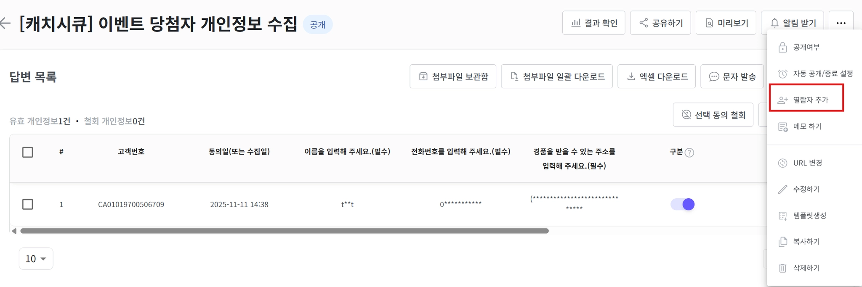Click the 결과 확인 button
The image size is (862, 287).
(593, 23)
